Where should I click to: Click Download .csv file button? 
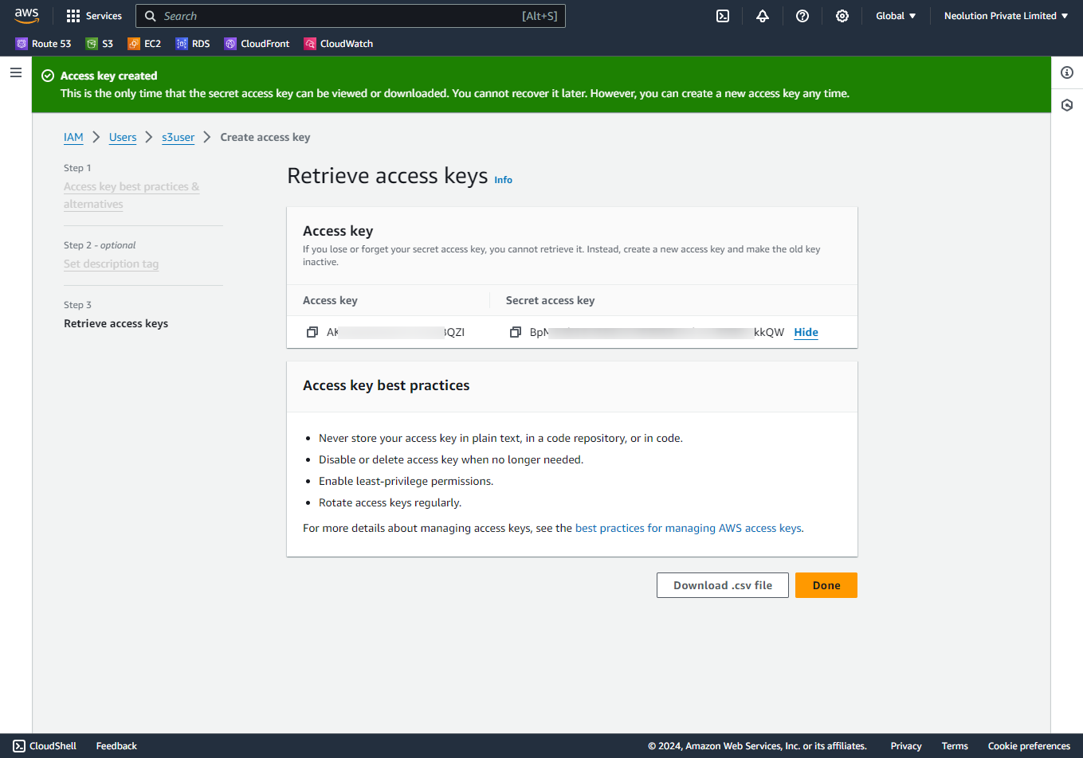click(x=722, y=585)
